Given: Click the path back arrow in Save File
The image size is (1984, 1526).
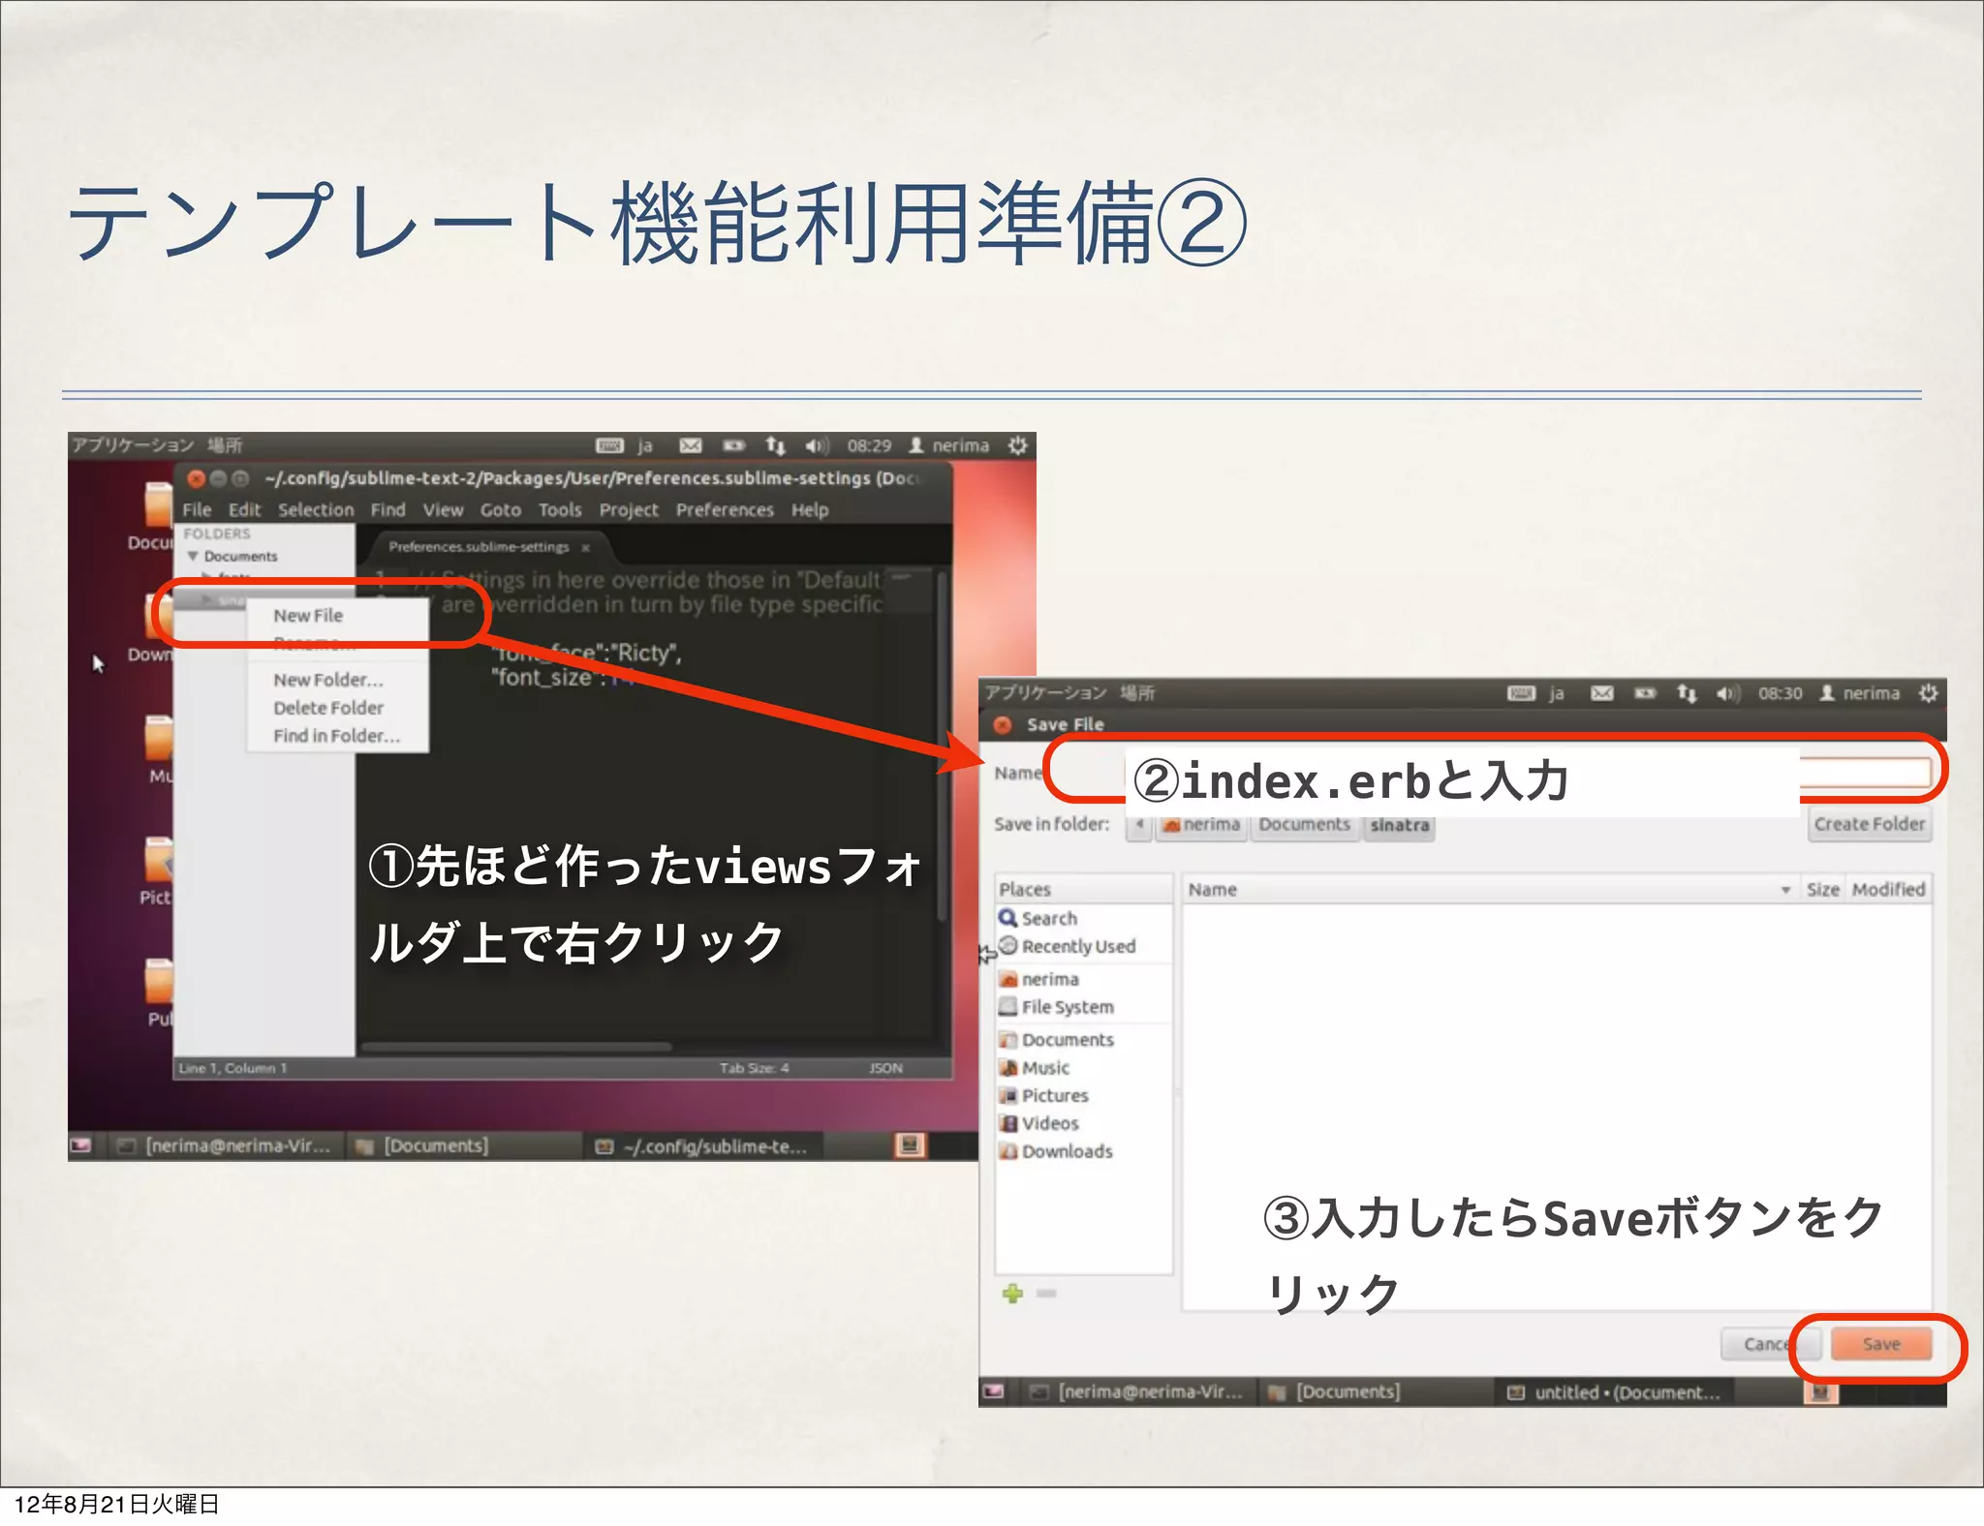Looking at the screenshot, I should point(1139,825).
